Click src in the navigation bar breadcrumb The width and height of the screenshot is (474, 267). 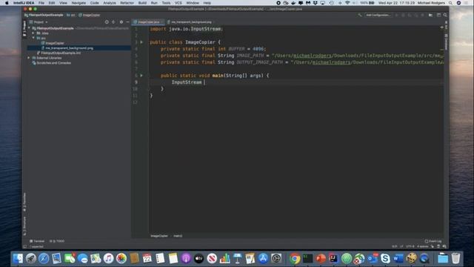pyautogui.click(x=71, y=15)
